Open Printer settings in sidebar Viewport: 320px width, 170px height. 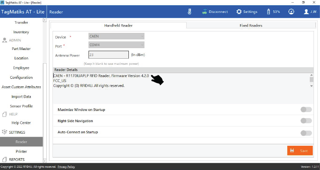[21, 151]
